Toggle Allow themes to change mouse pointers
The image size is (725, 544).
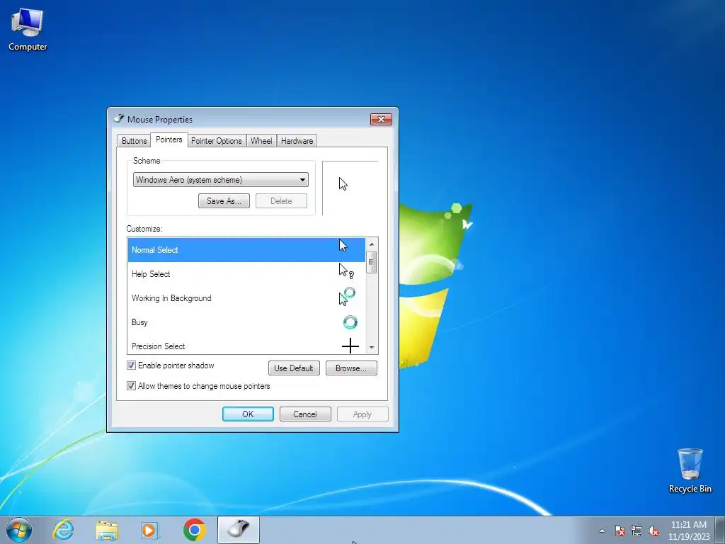coord(131,385)
